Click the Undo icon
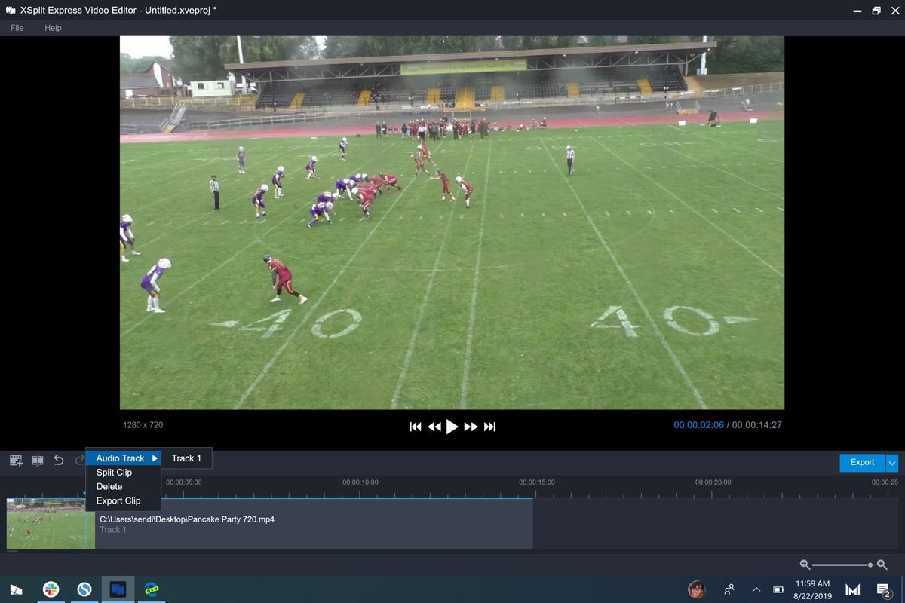This screenshot has width=905, height=603. click(x=59, y=460)
